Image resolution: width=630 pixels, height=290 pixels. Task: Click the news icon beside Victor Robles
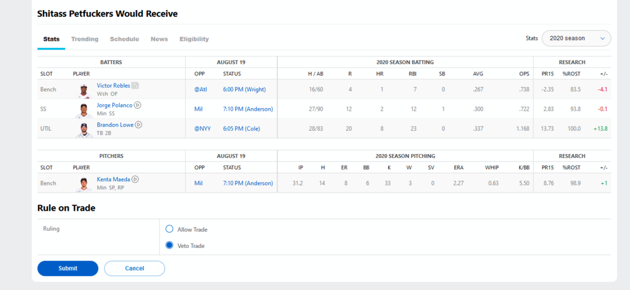pos(135,86)
